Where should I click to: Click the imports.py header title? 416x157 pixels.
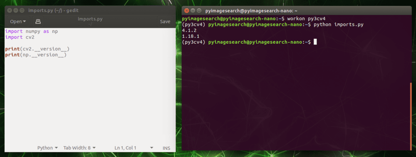click(90, 19)
